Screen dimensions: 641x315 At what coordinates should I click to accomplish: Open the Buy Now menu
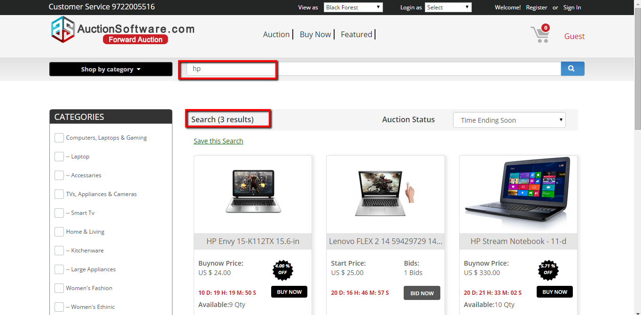[315, 34]
